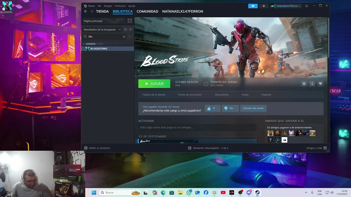Screen dimensions: 351x197
Task: Open the first friend avatar in friends list
Action: tap(270, 133)
